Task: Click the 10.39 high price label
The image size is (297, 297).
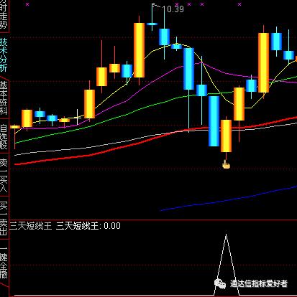Action: tap(173, 9)
